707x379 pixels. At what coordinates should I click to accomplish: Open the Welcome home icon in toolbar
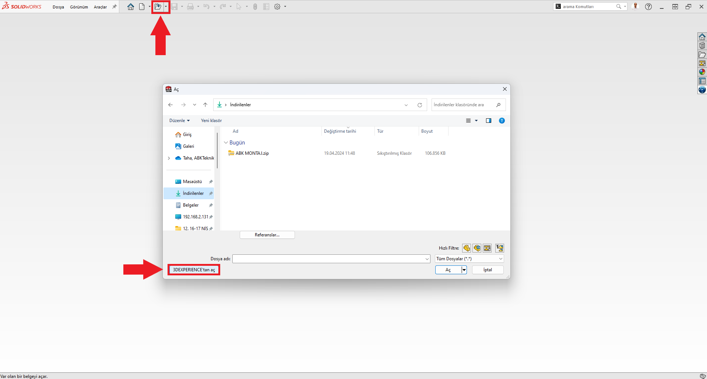pos(131,7)
